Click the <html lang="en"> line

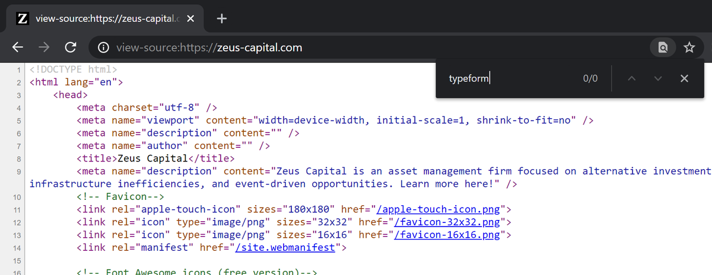(76, 82)
